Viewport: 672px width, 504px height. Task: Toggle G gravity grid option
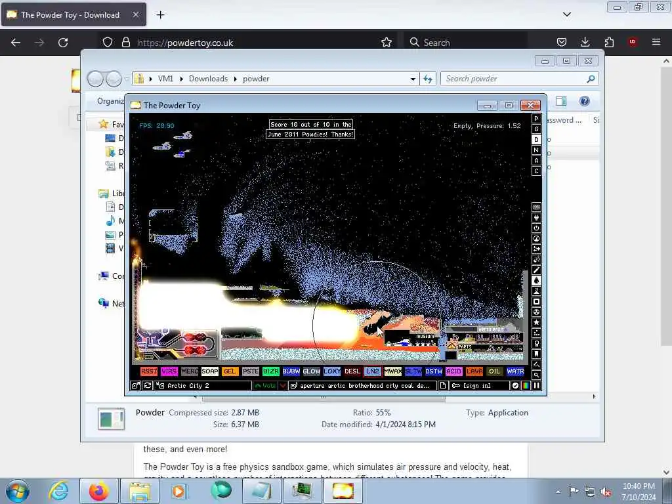pos(536,129)
